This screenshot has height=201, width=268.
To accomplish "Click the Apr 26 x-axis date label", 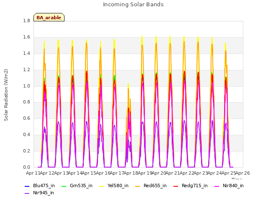I will click(x=243, y=173).
